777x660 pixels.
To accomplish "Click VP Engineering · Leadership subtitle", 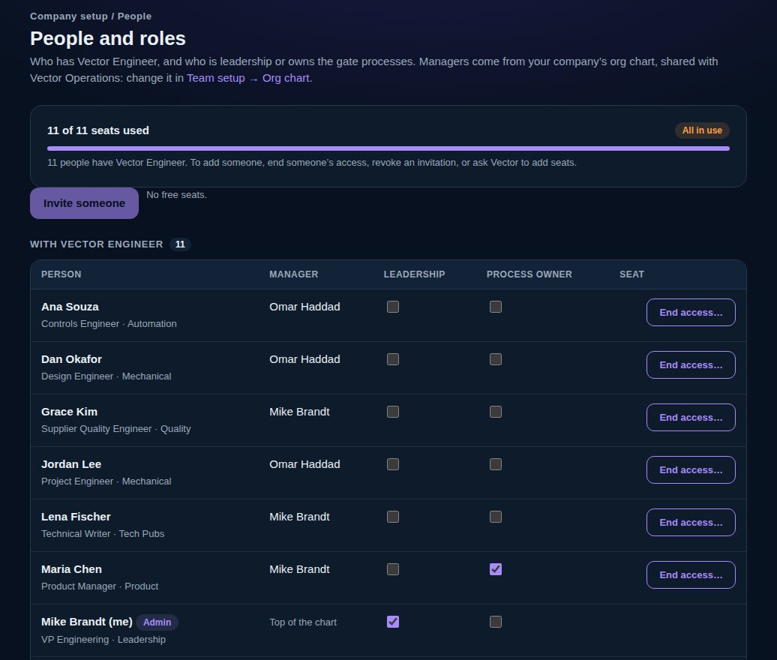I will [x=103, y=640].
